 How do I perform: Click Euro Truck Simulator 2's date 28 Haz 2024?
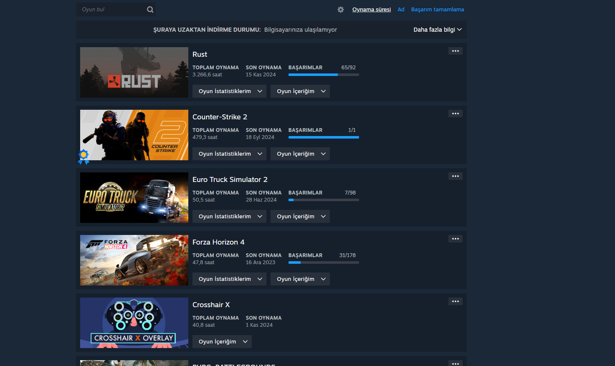tap(261, 200)
